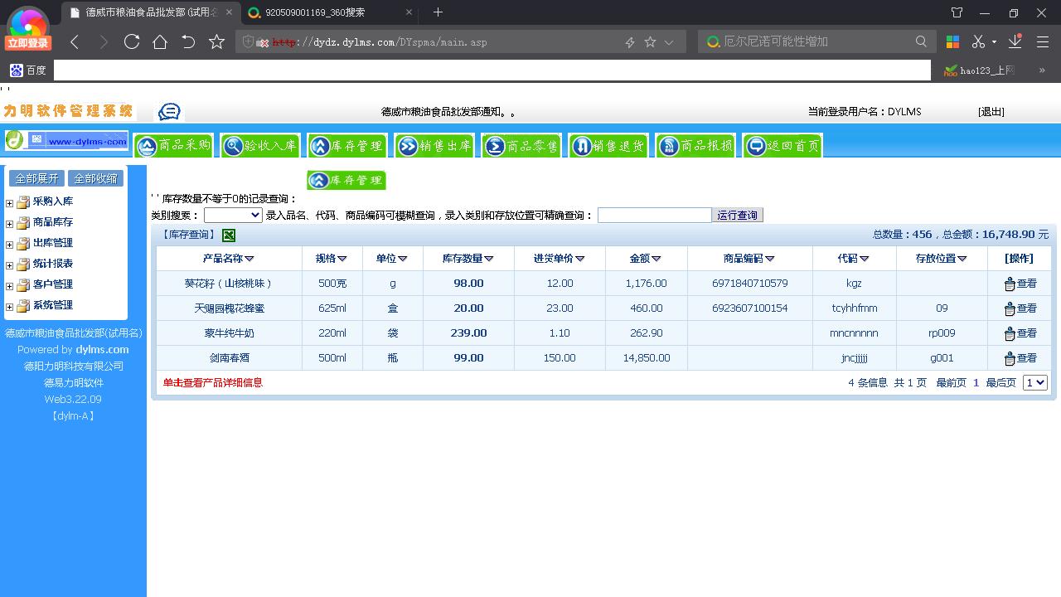The height and width of the screenshot is (597, 1061).
Task: Run the query with the 运行查询 button
Action: pos(737,215)
